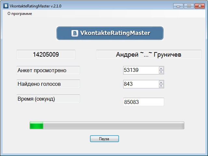
Task: Decrease the "Найдено голосов" value with down arrow
Action: 161,86
